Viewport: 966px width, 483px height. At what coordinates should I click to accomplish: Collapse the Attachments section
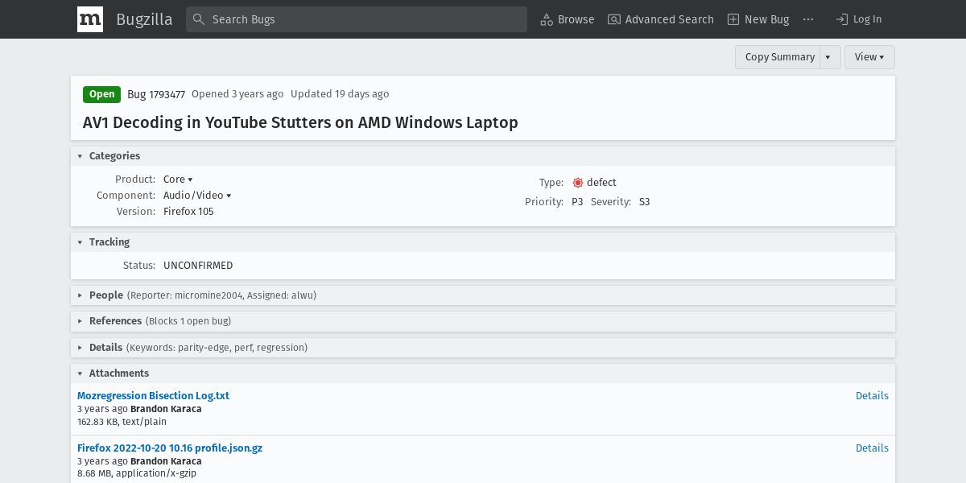[80, 374]
